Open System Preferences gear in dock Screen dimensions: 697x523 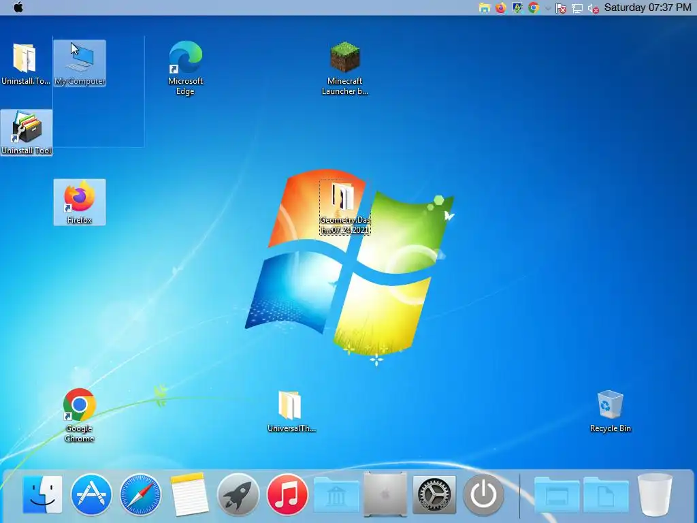434,494
